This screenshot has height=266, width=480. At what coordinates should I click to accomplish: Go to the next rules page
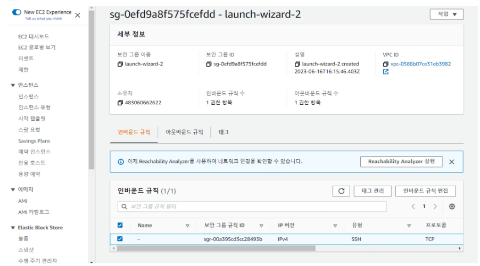pos(435,206)
